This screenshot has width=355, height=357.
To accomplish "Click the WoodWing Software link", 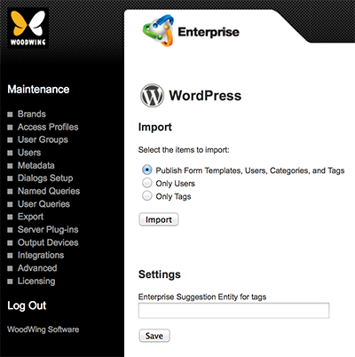I will pos(43,329).
